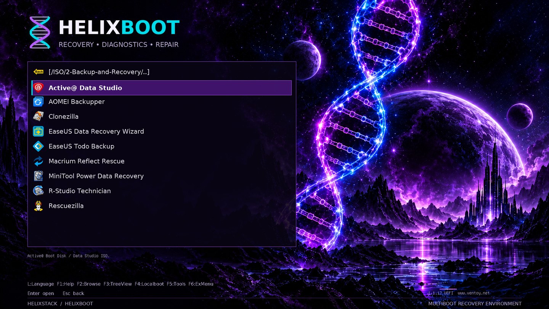The image size is (549, 309).
Task: Boot the Macrium Reflect Rescue entry
Action: click(x=162, y=161)
